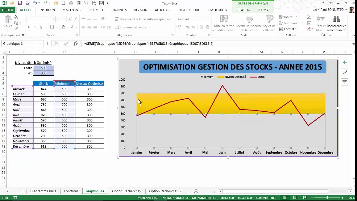The height and width of the screenshot is (201, 357).
Task: Switch to the FORMULES ribbon tab
Action: pos(97,10)
